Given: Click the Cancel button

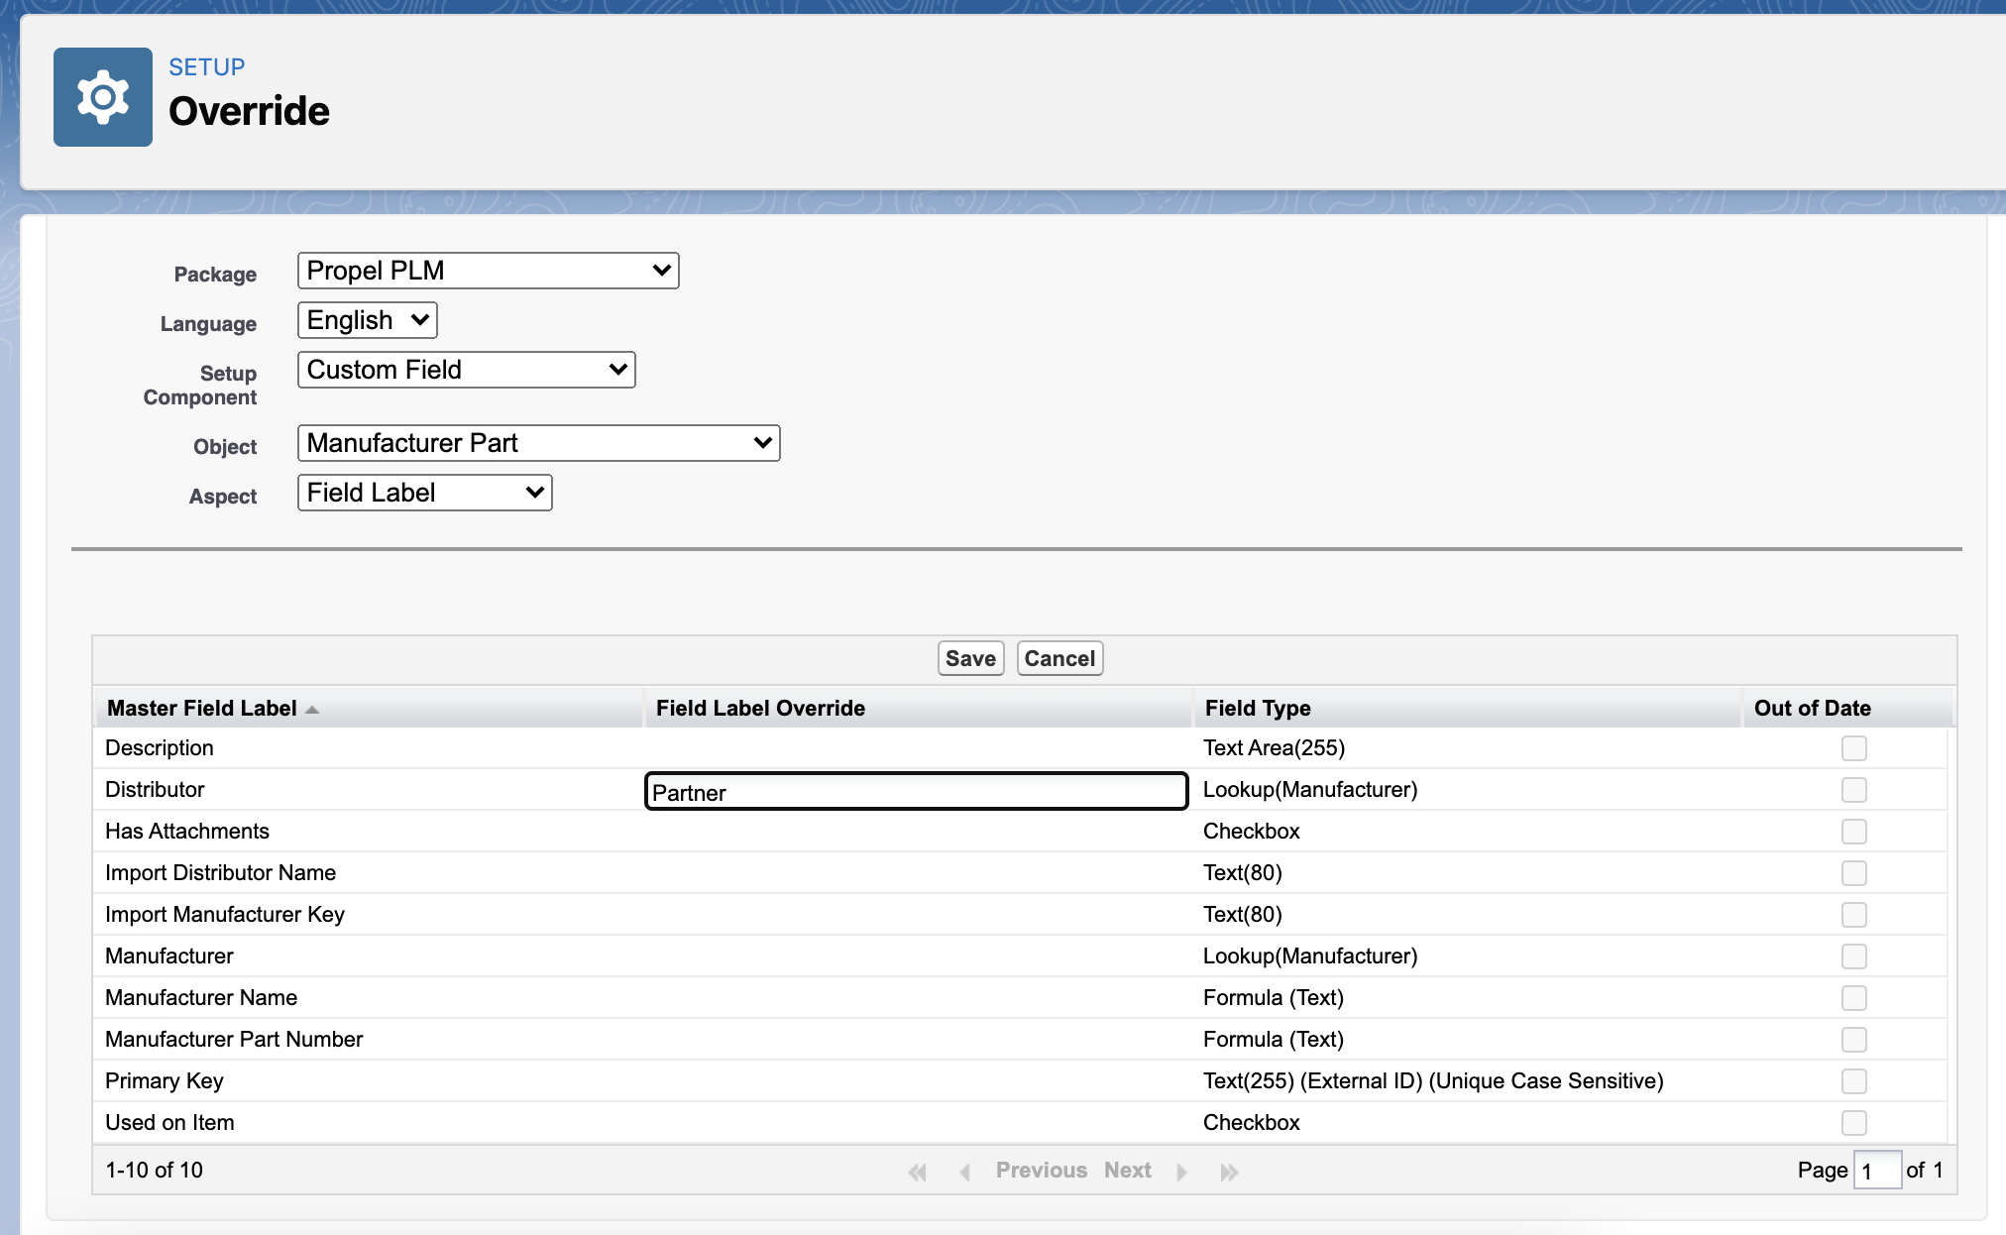Looking at the screenshot, I should [x=1059, y=658].
